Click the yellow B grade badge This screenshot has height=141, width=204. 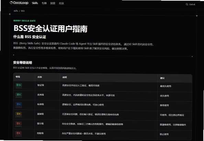[19, 114]
